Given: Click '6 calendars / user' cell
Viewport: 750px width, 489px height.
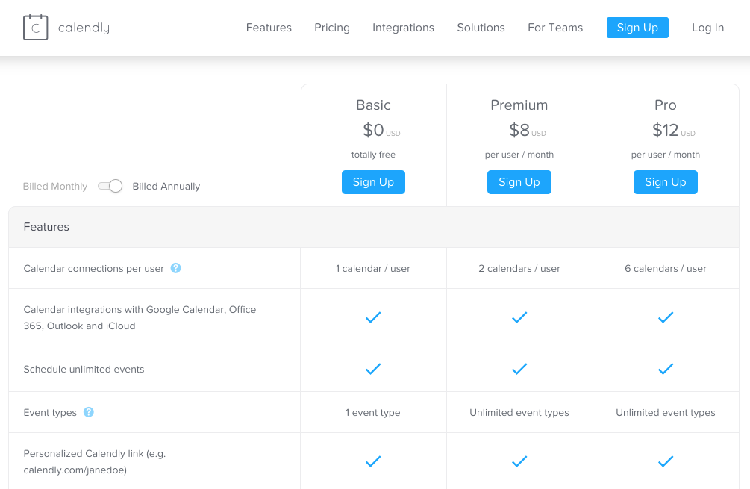Looking at the screenshot, I should pos(666,269).
